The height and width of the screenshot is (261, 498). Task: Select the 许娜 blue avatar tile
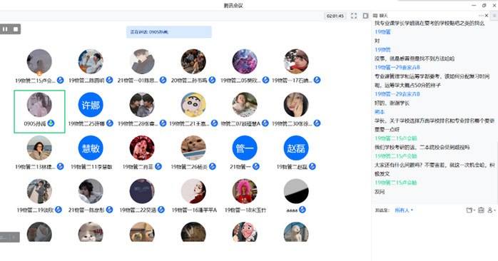(x=91, y=105)
